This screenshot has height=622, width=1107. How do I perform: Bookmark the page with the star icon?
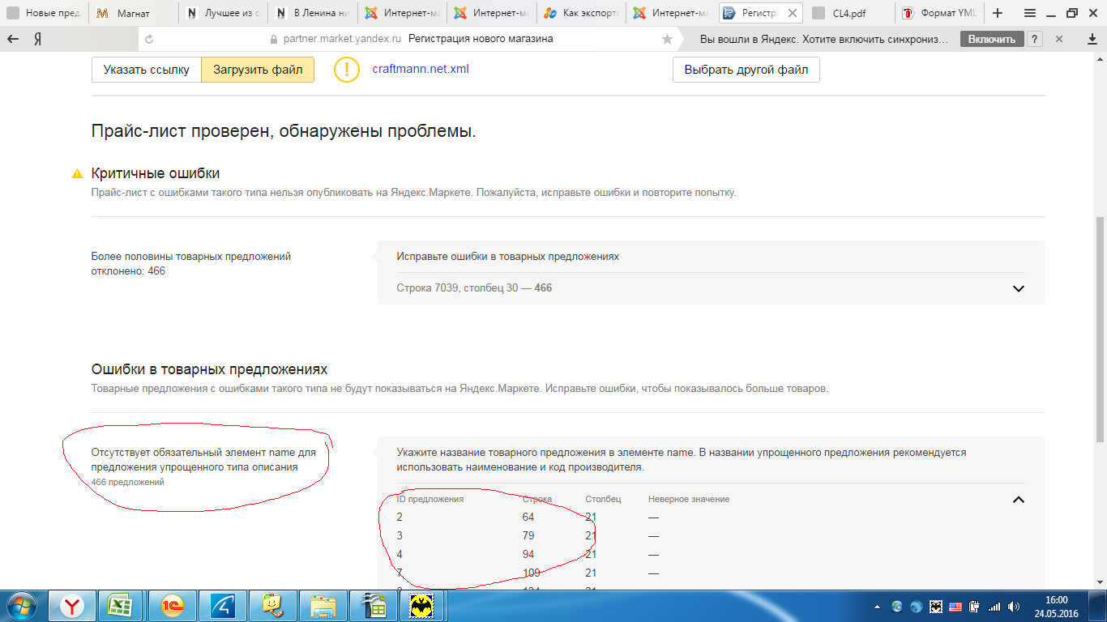(x=667, y=39)
